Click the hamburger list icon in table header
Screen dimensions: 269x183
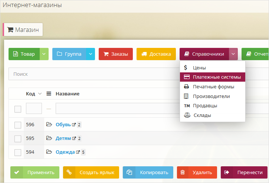(49, 94)
